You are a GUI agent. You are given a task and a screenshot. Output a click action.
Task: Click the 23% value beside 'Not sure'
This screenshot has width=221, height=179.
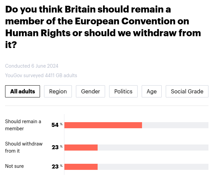pos(55,166)
